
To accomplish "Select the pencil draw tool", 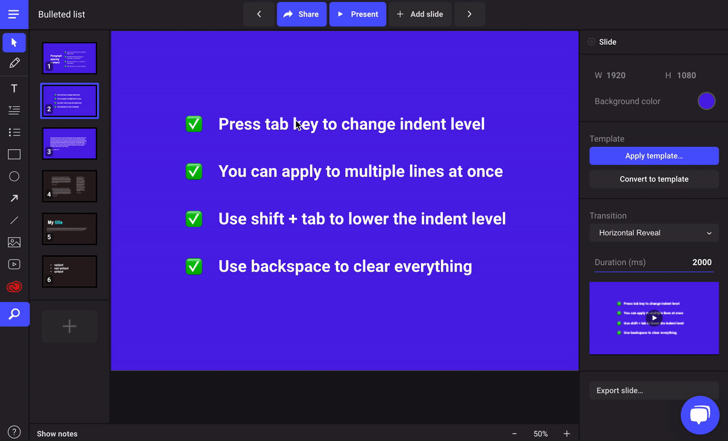I will pos(14,63).
